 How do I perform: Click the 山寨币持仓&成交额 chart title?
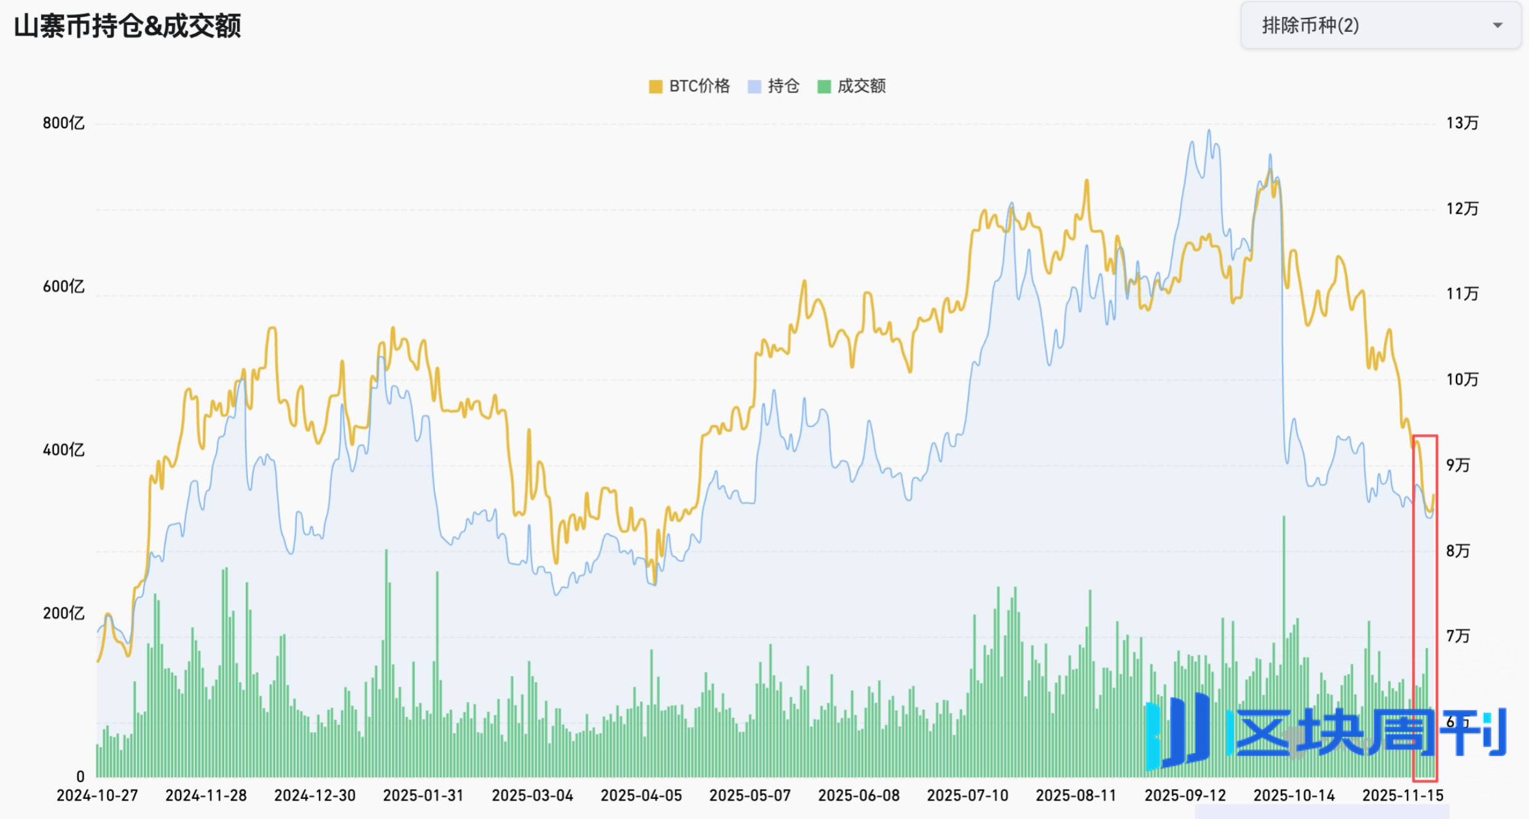coord(127,26)
